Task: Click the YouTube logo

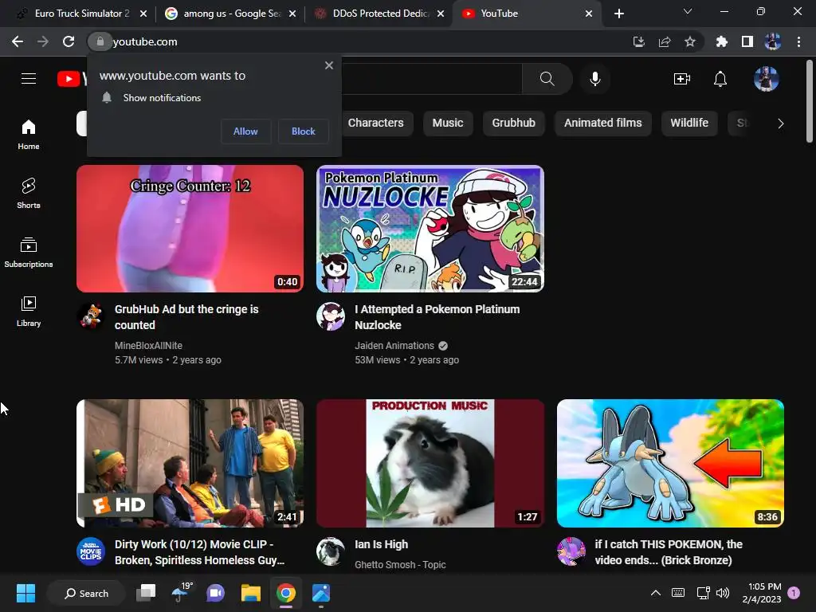Action: [x=71, y=79]
